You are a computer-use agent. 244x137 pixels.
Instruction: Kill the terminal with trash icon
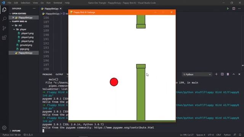(228, 74)
